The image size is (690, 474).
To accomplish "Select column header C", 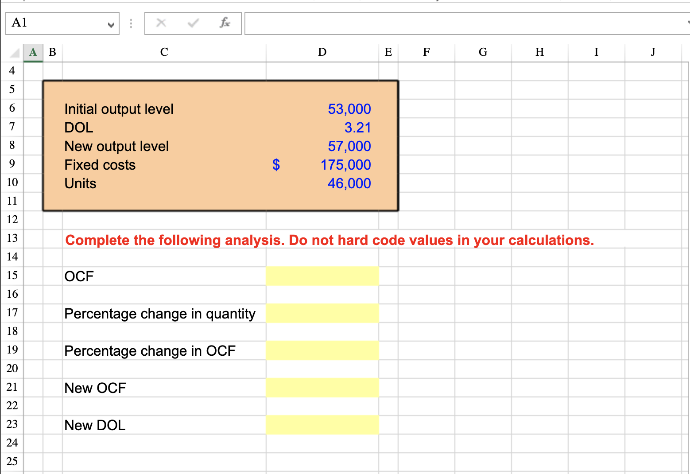I will click(x=164, y=52).
